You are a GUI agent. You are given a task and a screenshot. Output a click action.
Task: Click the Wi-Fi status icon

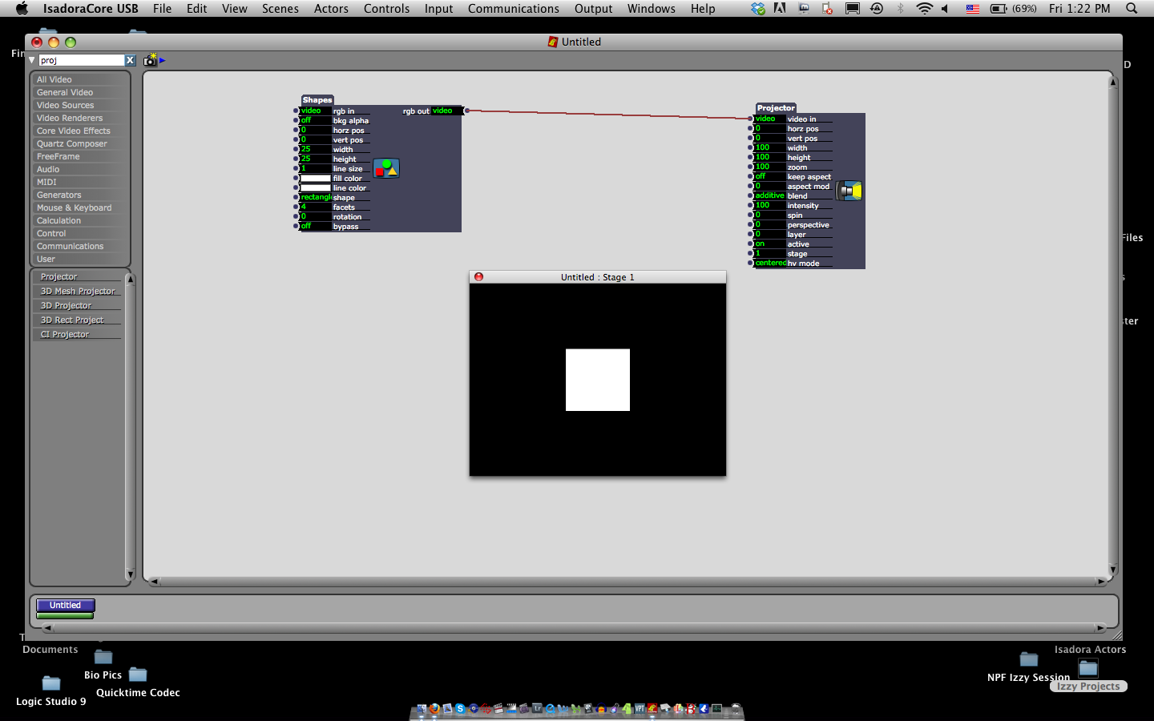click(924, 9)
